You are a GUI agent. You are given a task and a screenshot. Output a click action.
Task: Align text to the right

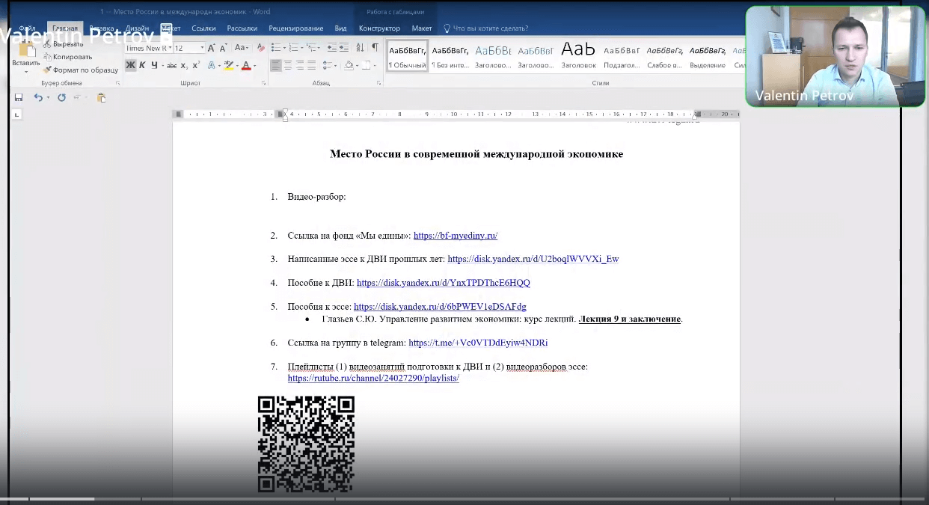click(x=300, y=66)
